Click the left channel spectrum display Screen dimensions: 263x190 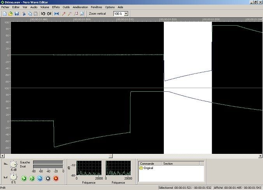coord(89,168)
